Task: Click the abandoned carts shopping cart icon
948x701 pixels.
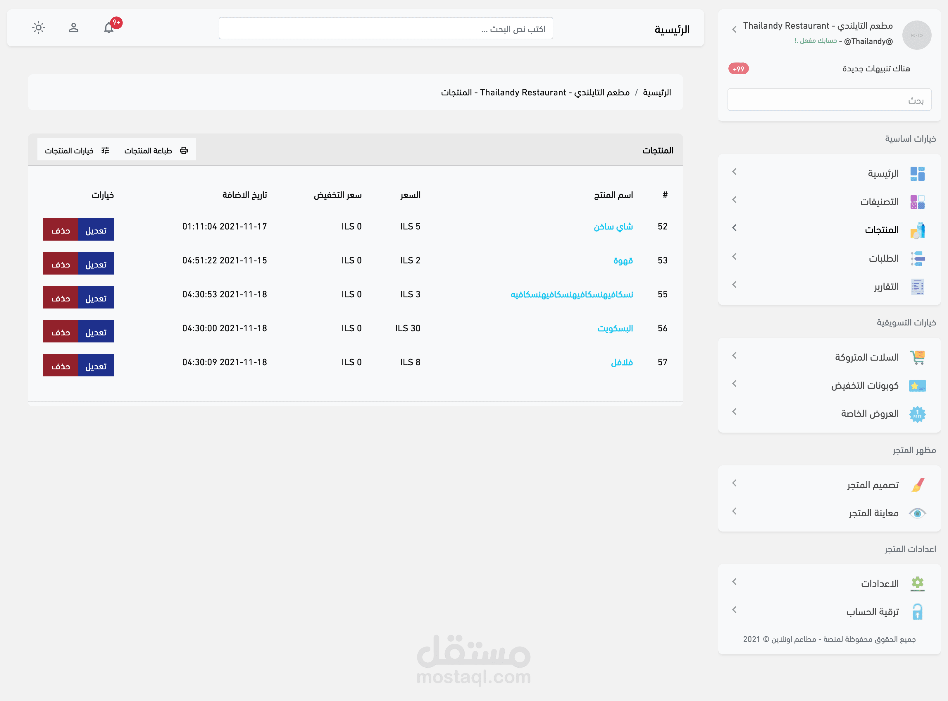Action: (917, 357)
